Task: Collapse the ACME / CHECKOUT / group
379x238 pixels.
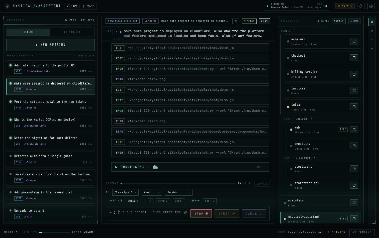Action: [298, 119]
